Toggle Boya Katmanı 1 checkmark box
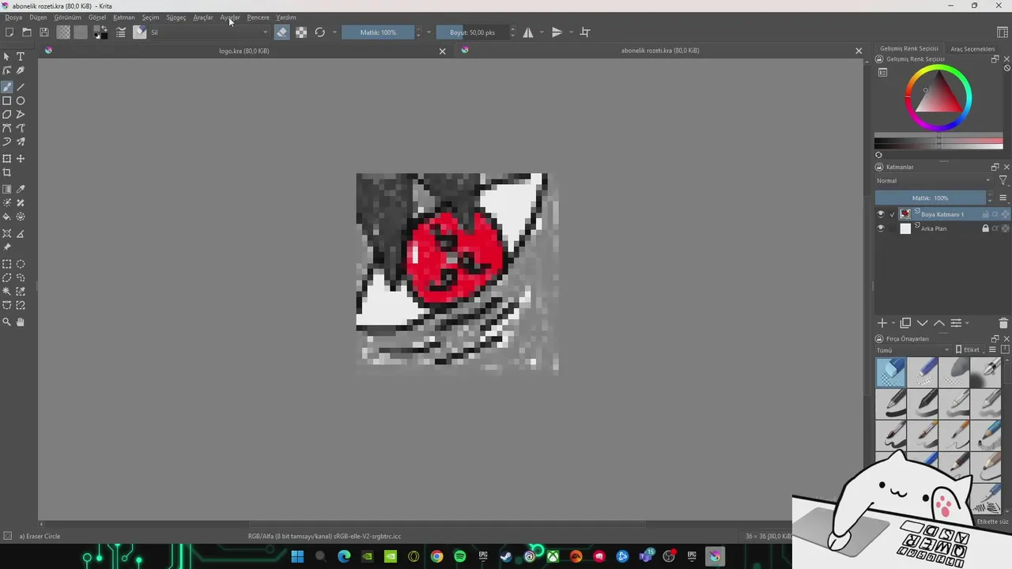 893,214
